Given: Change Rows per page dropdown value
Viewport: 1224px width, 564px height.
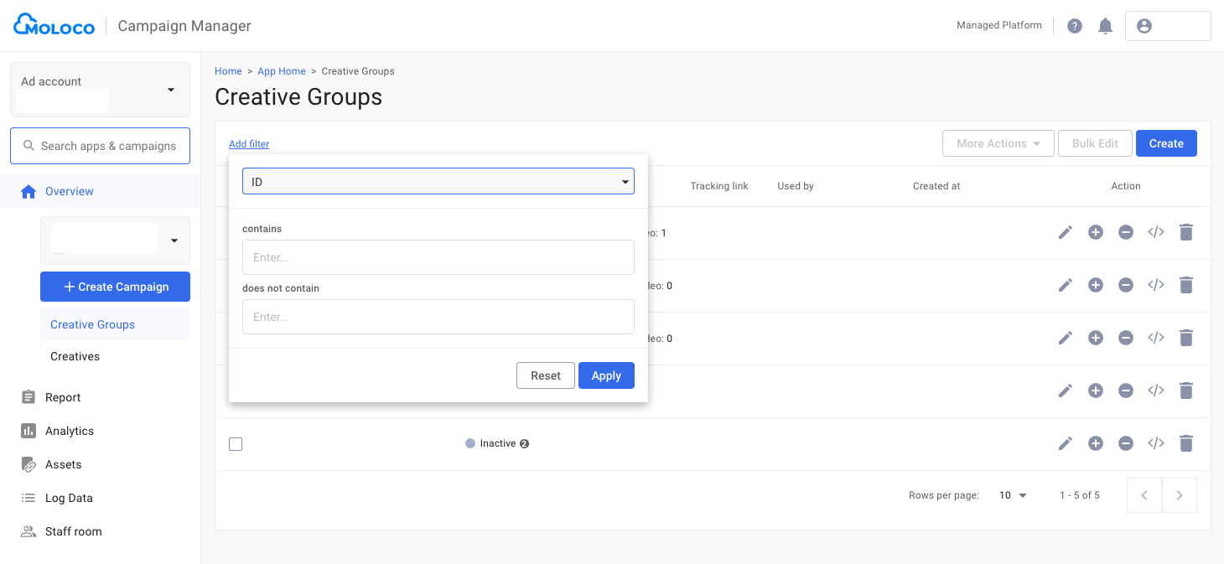Looking at the screenshot, I should pyautogui.click(x=1012, y=495).
